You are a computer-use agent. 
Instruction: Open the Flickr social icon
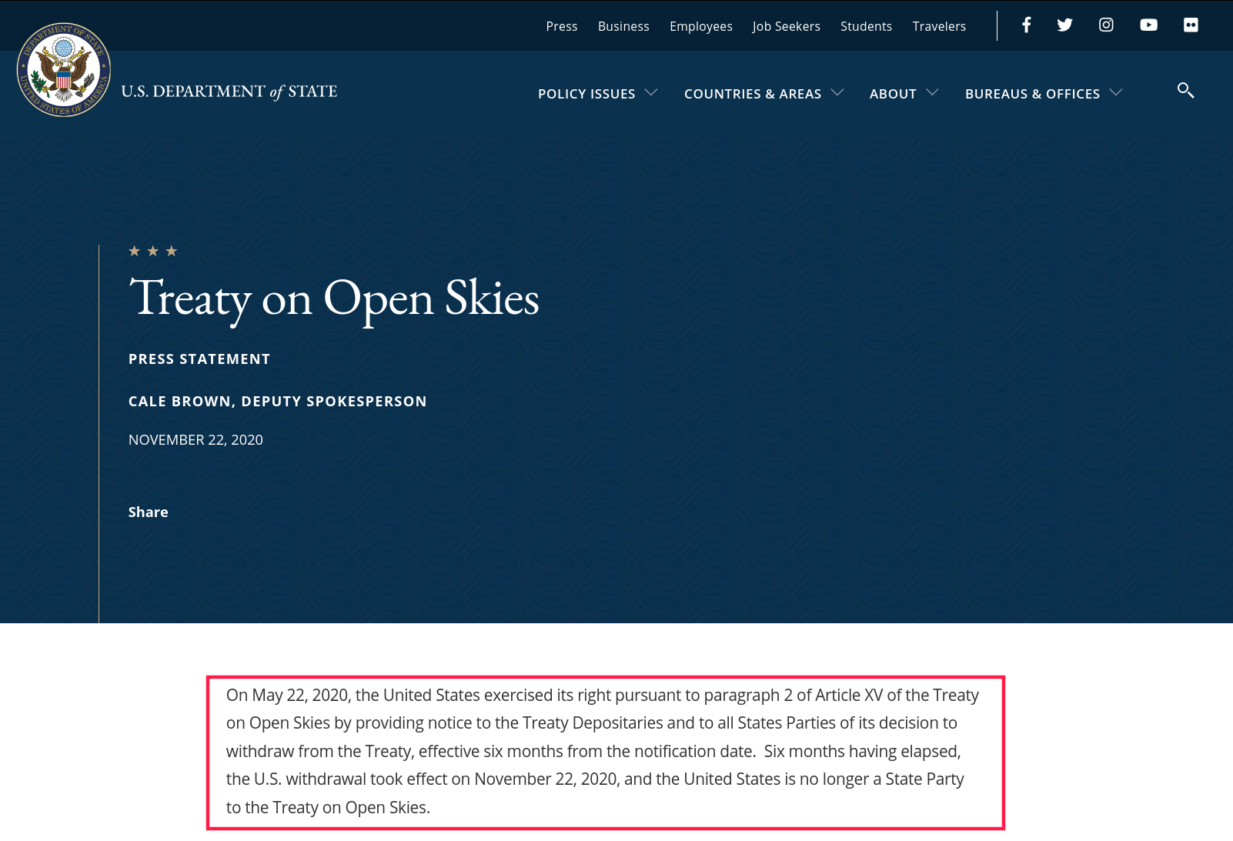[x=1191, y=25]
